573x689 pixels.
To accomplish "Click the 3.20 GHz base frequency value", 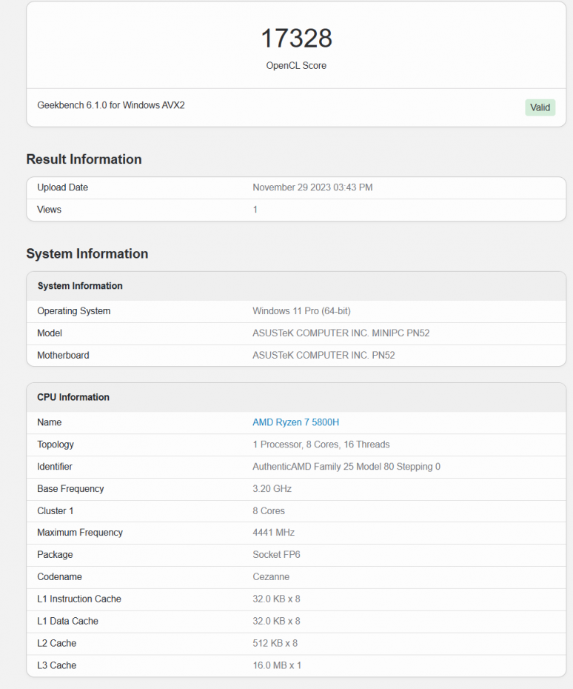I will tap(272, 489).
